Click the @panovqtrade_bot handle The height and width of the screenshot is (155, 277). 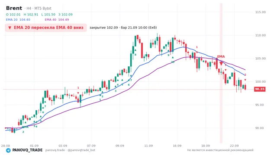tap(81, 150)
